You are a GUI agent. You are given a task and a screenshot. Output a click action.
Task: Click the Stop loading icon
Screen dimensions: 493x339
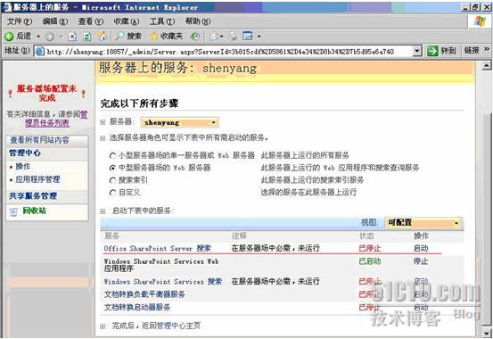pyautogui.click(x=72, y=37)
